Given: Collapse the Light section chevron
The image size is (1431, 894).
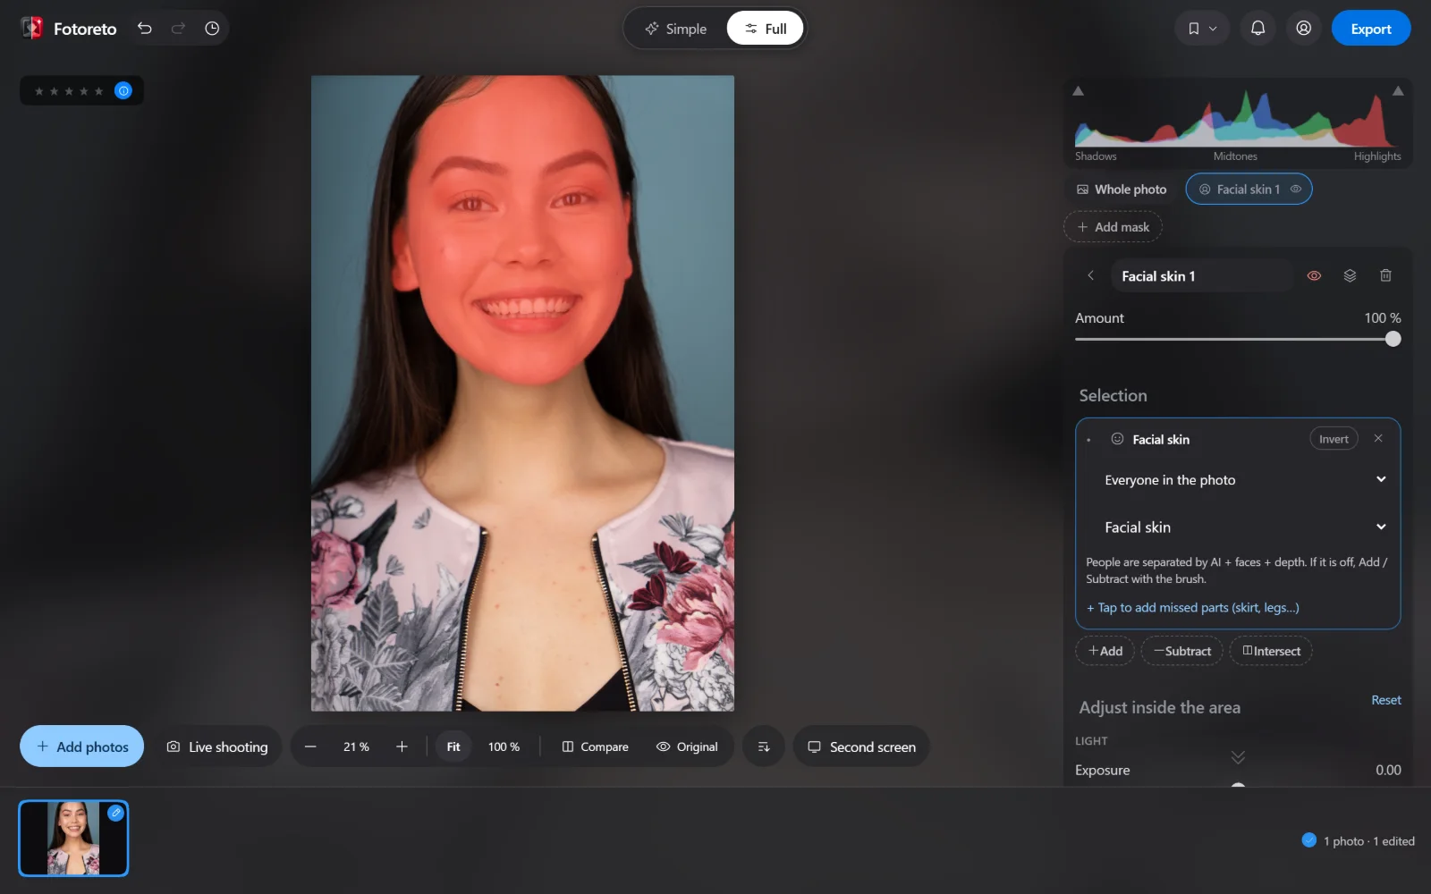Looking at the screenshot, I should pyautogui.click(x=1238, y=757).
